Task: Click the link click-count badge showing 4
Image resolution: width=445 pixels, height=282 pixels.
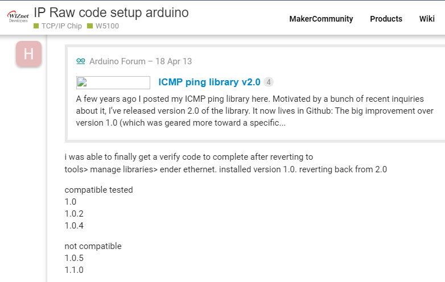Action: (269, 82)
